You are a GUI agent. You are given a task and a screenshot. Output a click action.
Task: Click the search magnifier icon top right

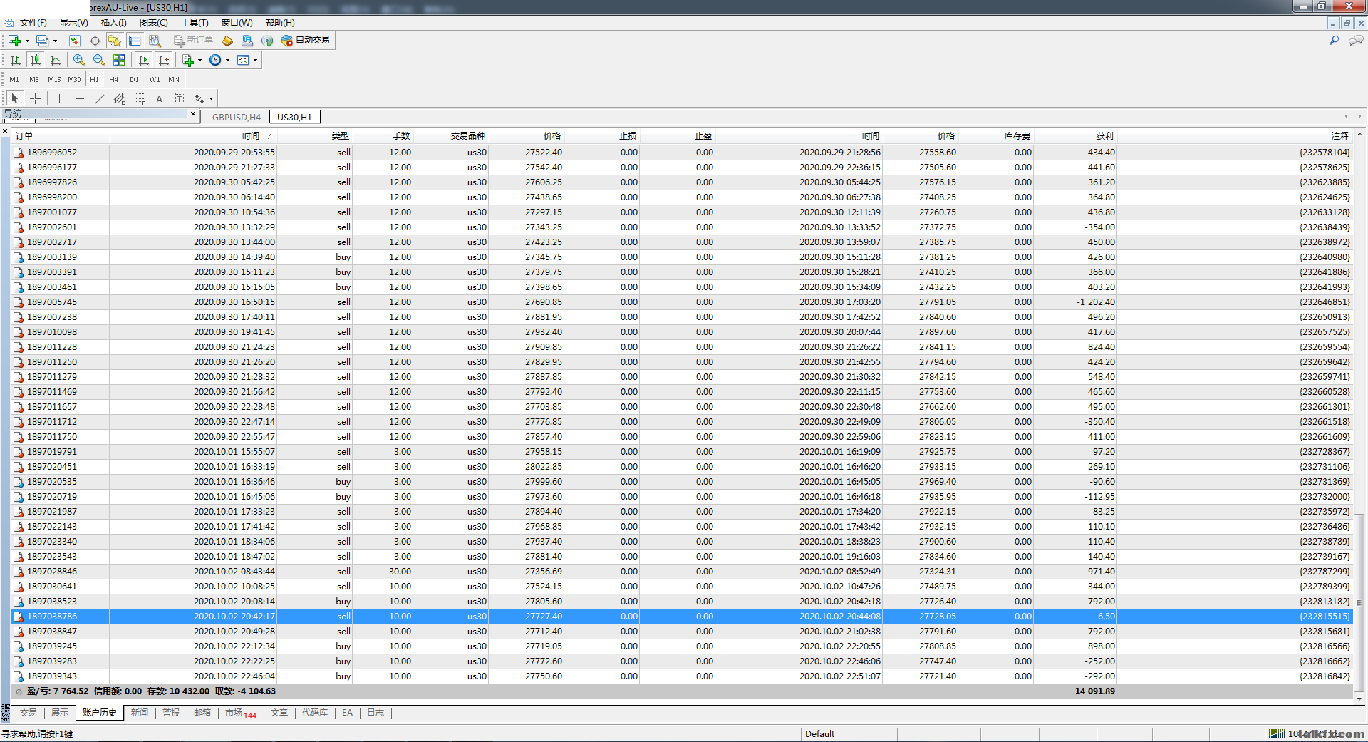(x=1334, y=41)
